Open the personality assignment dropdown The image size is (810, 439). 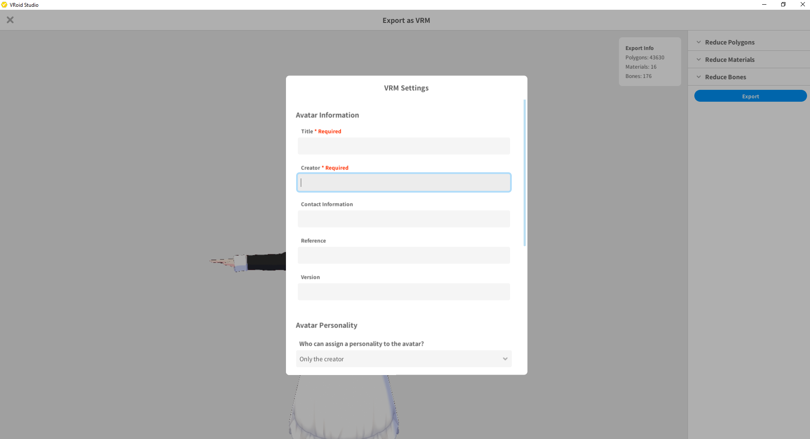pos(404,359)
